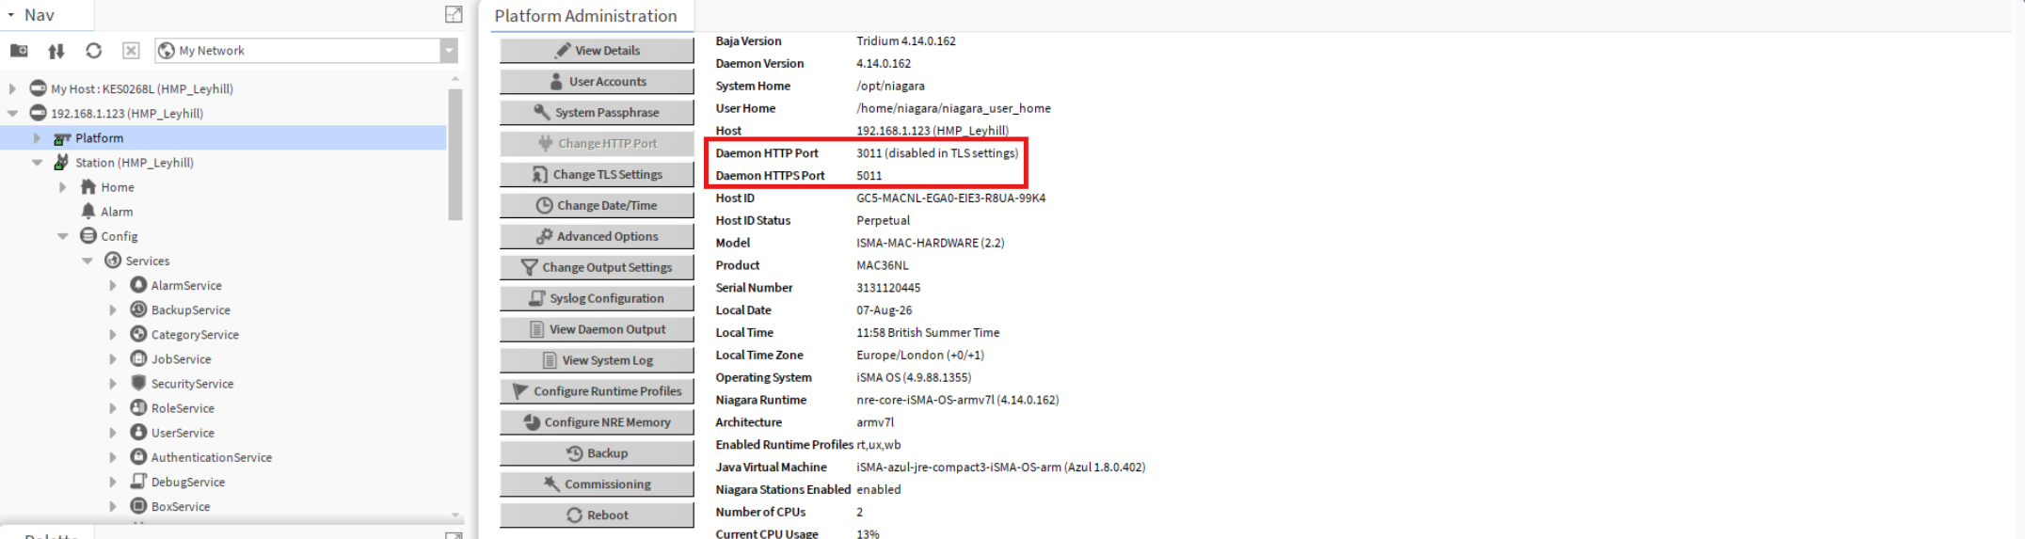Start Commissioning wizard
This screenshot has height=539, width=2025.
pyautogui.click(x=597, y=484)
